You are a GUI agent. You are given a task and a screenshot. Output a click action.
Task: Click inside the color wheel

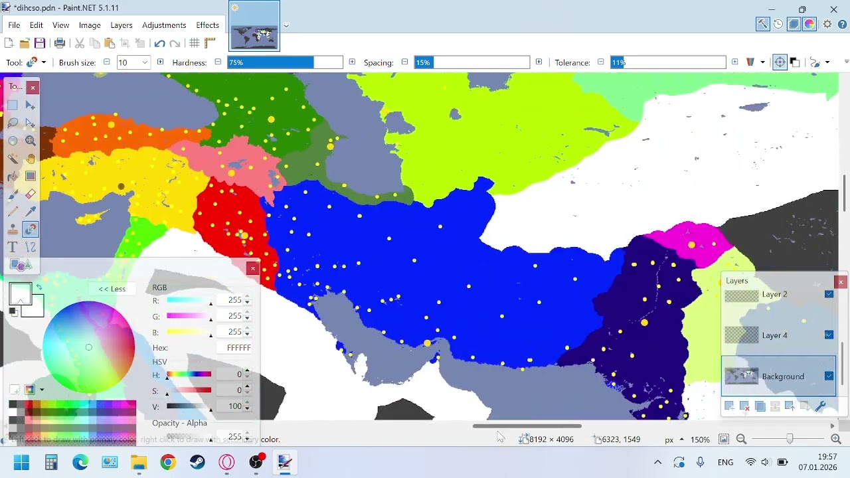(89, 347)
